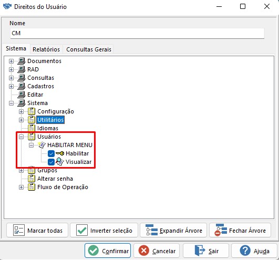Uncheck the Visualizar checkbox
Screen dimensions: 279x260
coord(51,162)
